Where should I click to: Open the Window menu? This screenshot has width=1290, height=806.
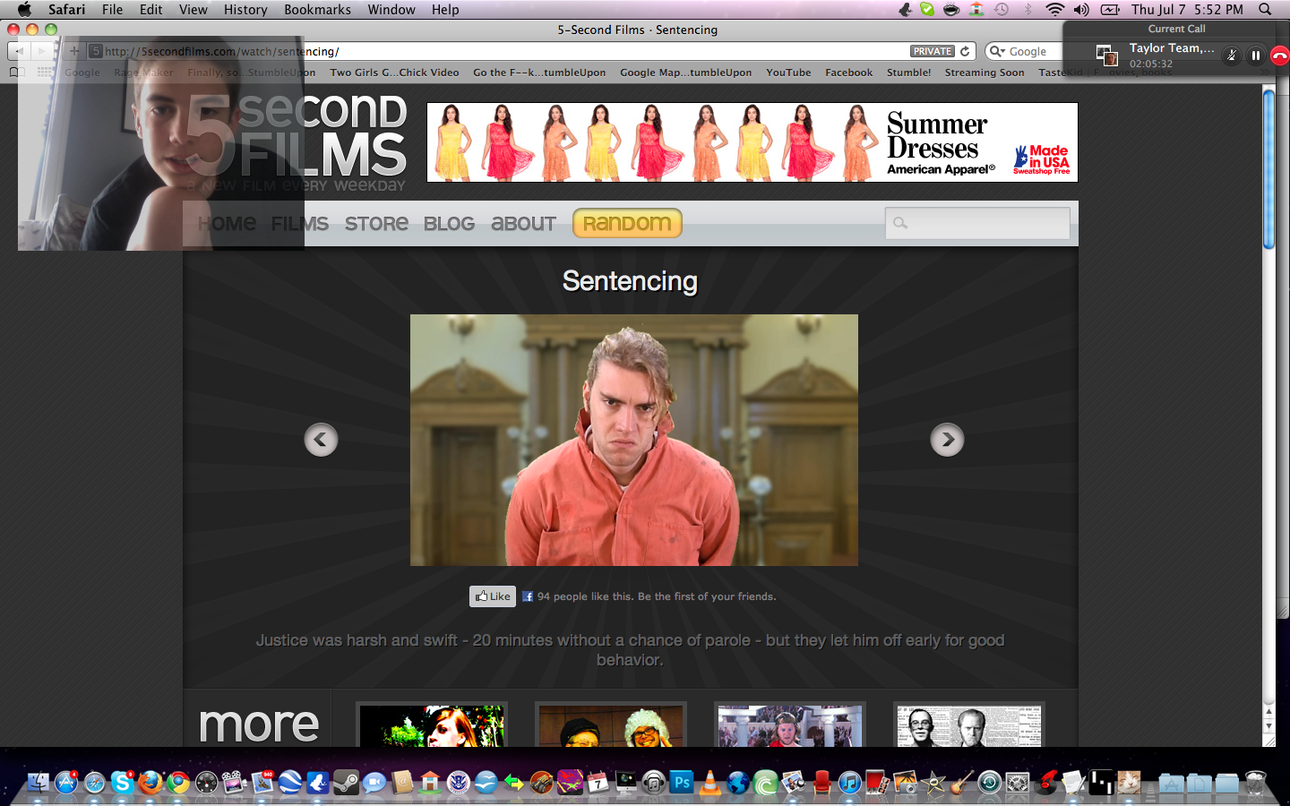coord(391,9)
